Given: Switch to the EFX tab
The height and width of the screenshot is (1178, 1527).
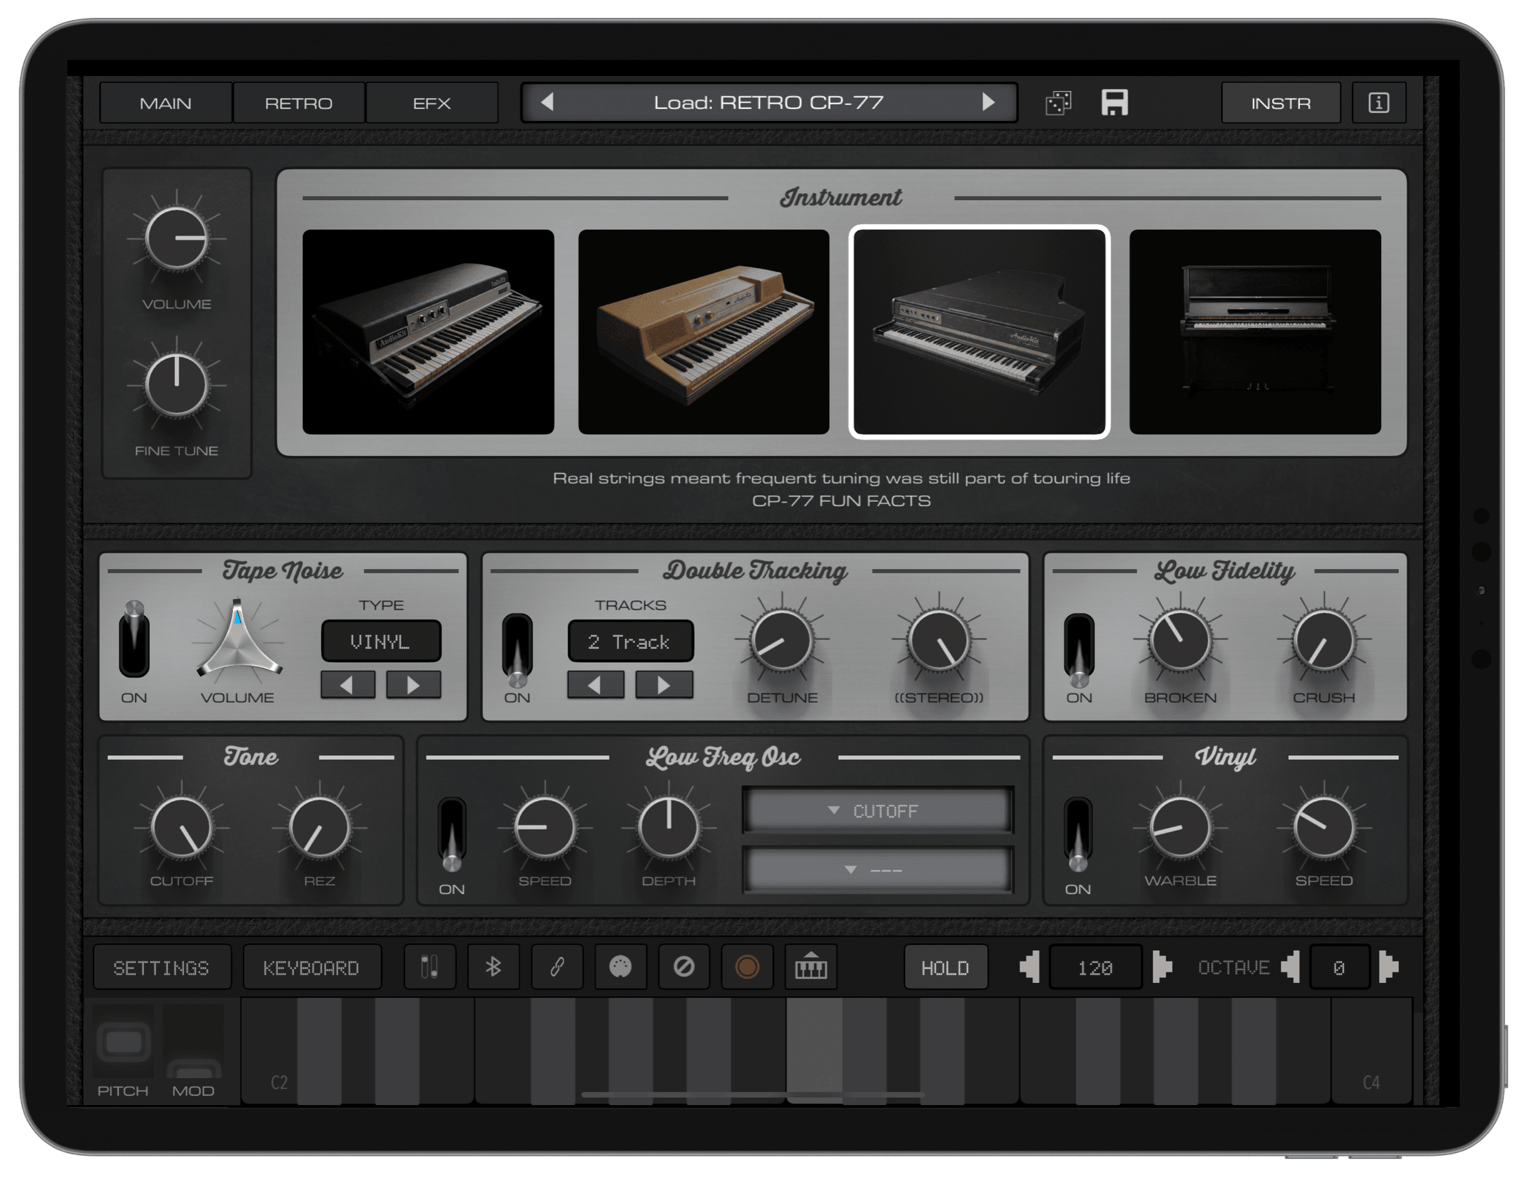Looking at the screenshot, I should pyautogui.click(x=431, y=103).
